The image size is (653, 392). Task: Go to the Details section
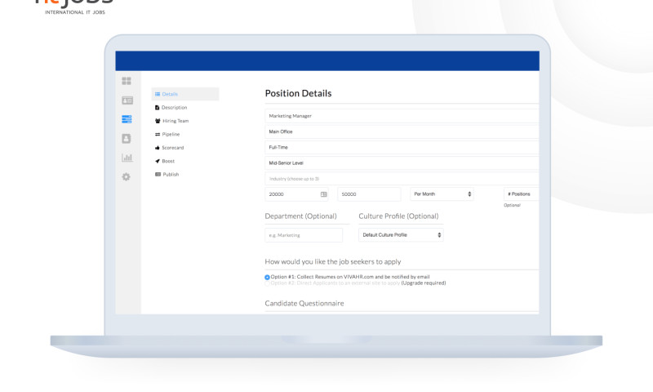[185, 94]
